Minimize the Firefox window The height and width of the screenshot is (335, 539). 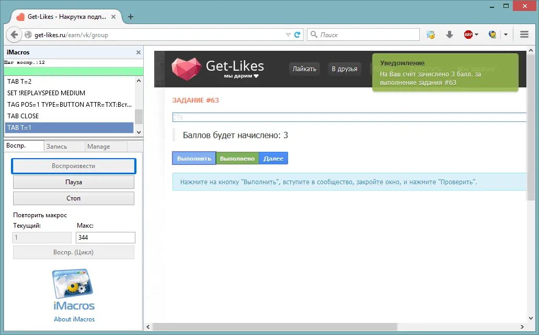point(492,6)
